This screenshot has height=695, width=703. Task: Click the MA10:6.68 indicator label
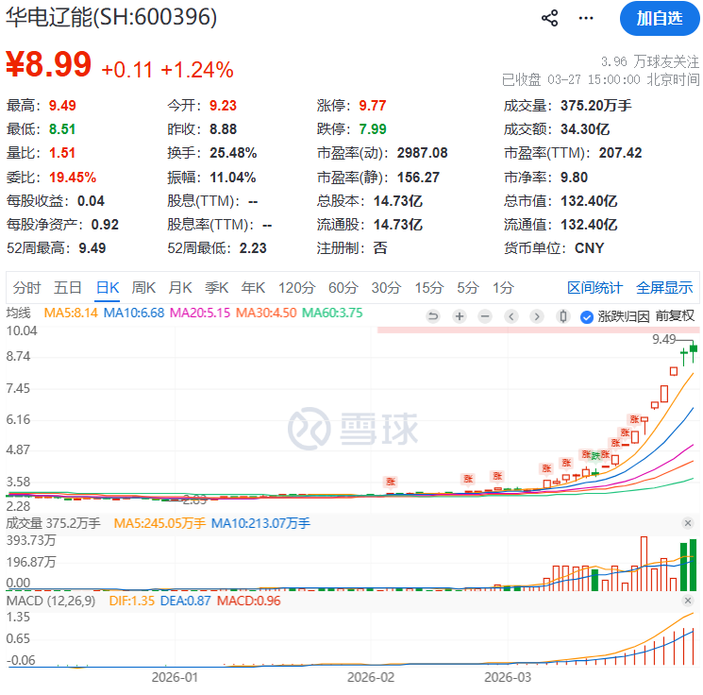[134, 313]
